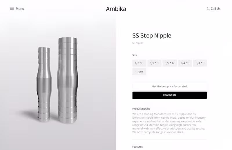Select size 3/4 * 6
The width and height of the screenshot is (232, 150).
(185, 63)
